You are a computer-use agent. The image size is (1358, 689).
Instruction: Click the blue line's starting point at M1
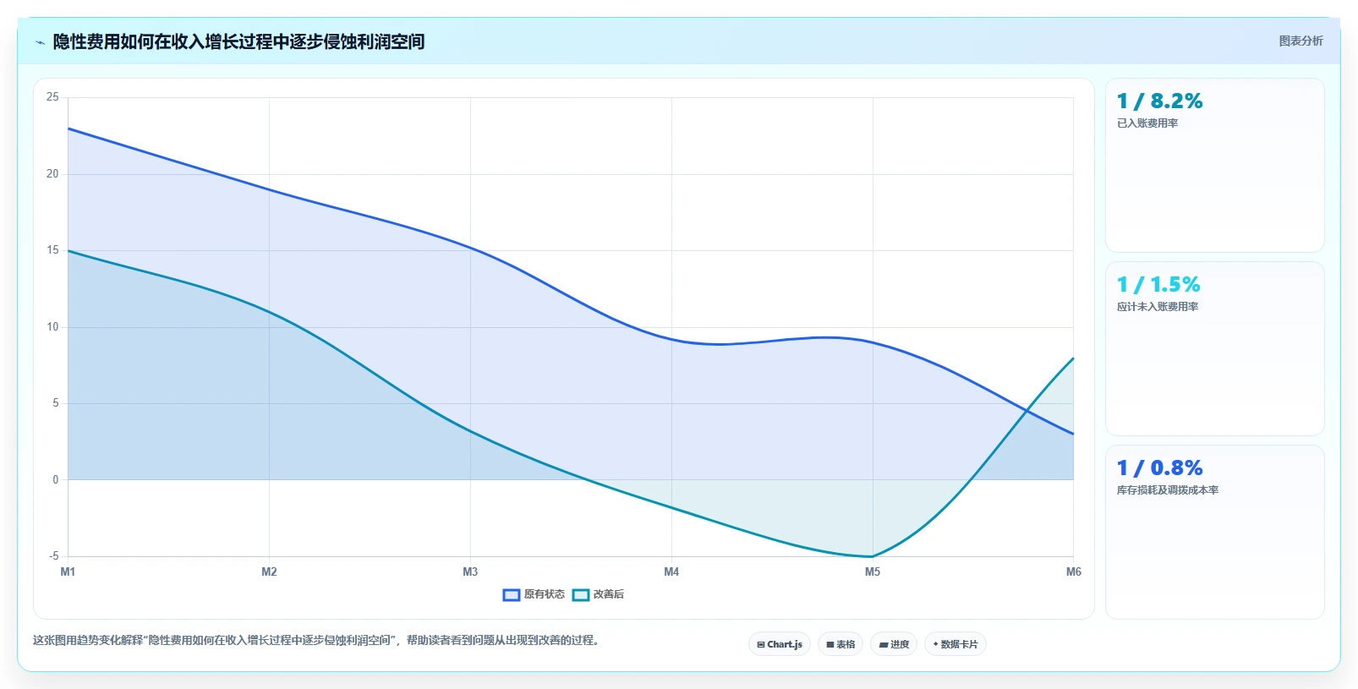tap(68, 129)
